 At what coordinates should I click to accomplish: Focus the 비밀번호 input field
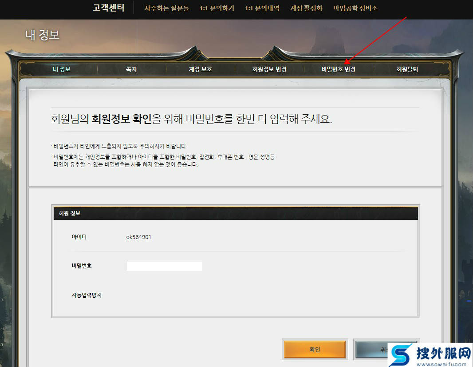(164, 266)
